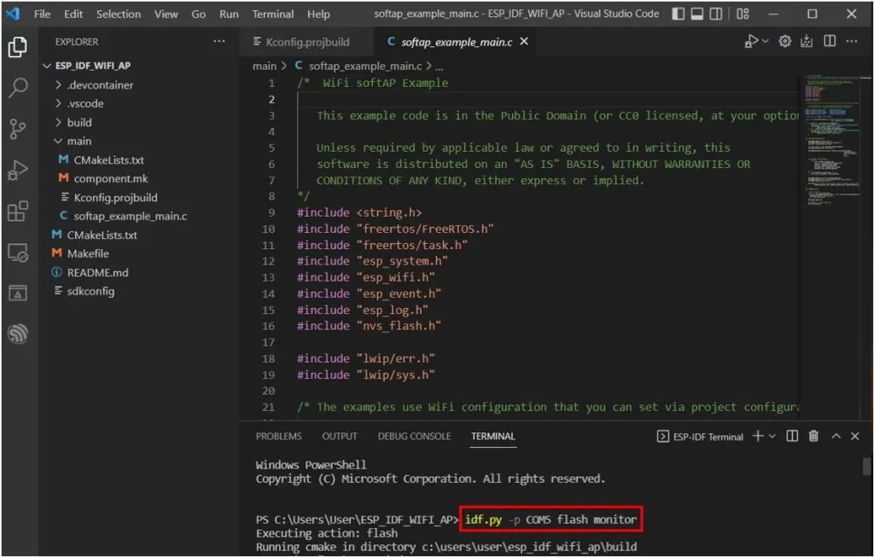Open the ESP-IDF Explorer (Espressif) icon
Viewport: 874px width, 557px height.
(x=18, y=334)
